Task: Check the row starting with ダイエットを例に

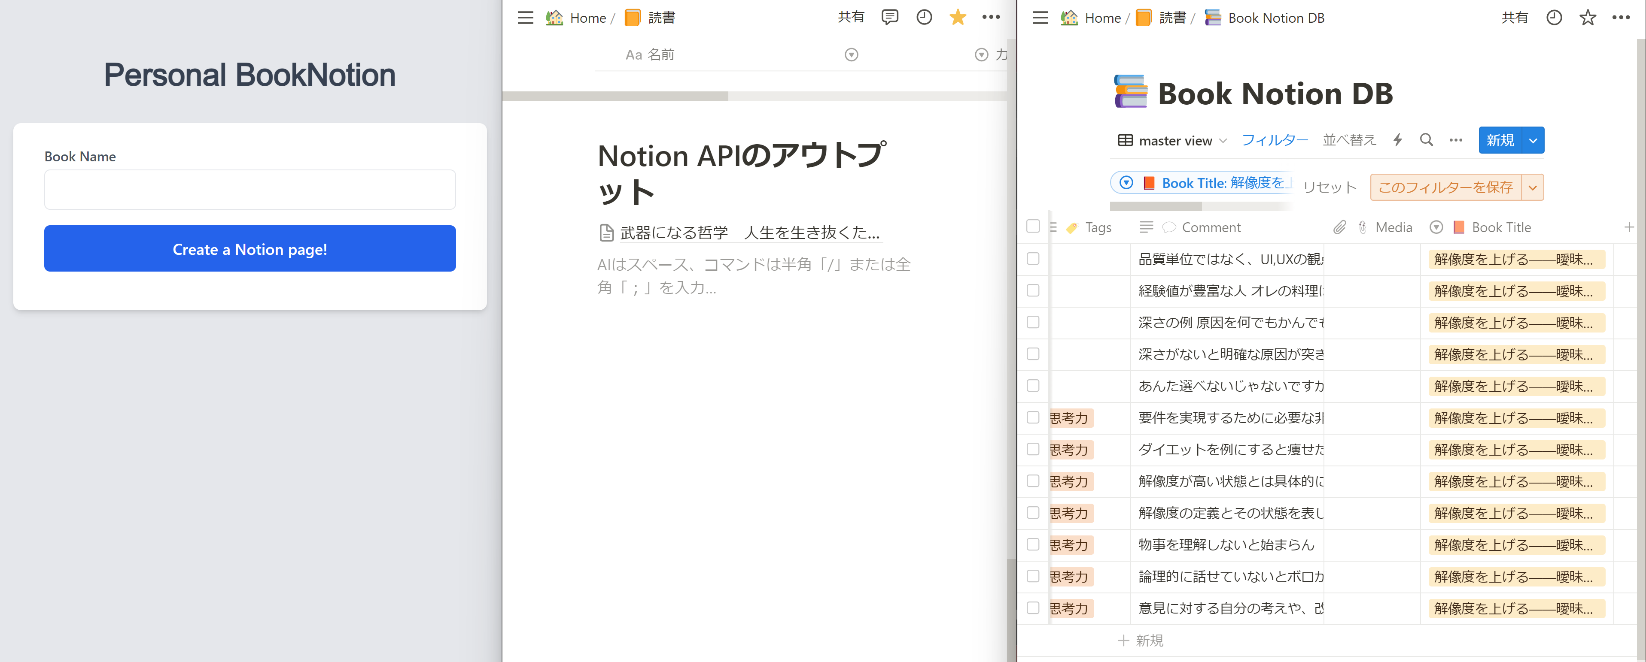Action: point(1033,450)
